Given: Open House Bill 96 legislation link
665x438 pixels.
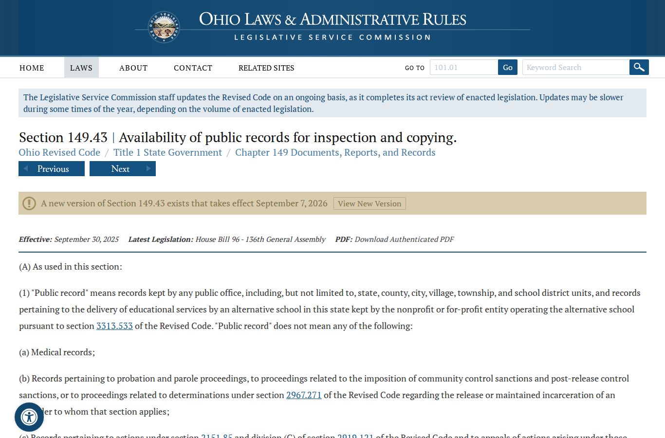Looking at the screenshot, I should (260, 239).
